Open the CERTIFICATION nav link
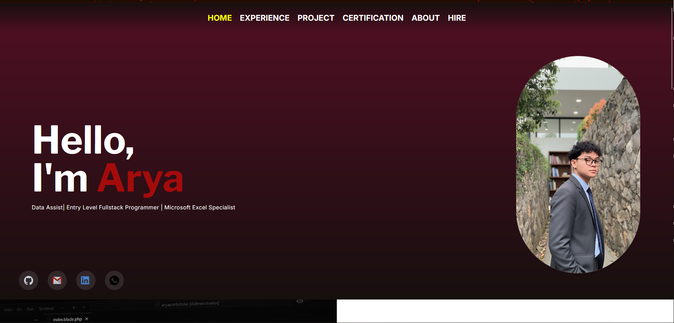 click(x=373, y=18)
